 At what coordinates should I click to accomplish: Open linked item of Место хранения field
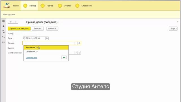pos(79,53)
